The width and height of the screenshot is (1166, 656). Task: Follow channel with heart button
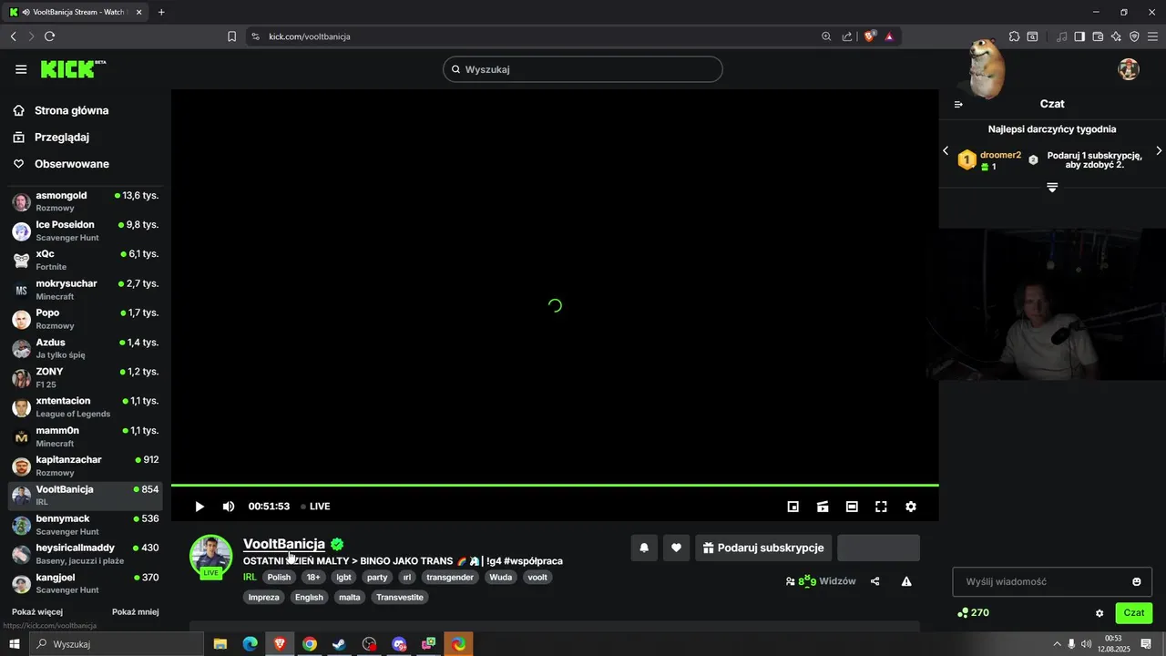point(676,548)
